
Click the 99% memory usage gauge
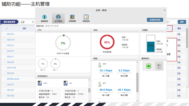tap(107, 42)
